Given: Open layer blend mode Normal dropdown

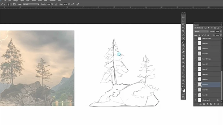Looking at the screenshot, I should coord(201,31).
